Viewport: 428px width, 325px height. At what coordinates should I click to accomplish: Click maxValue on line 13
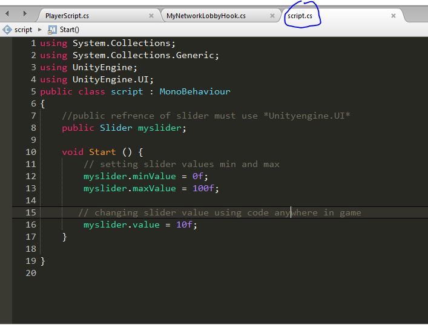click(x=154, y=188)
